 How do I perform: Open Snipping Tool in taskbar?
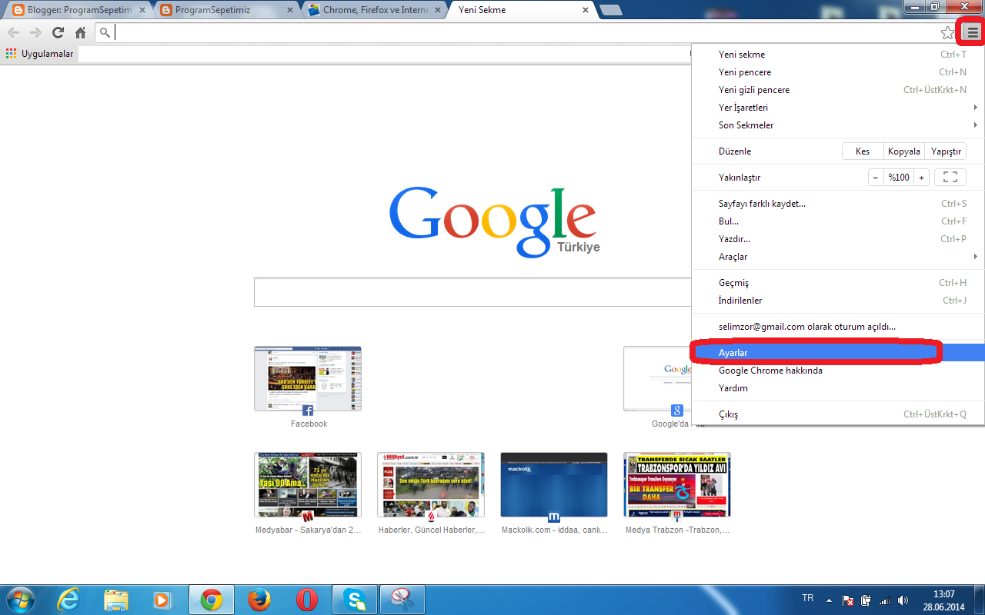(402, 600)
